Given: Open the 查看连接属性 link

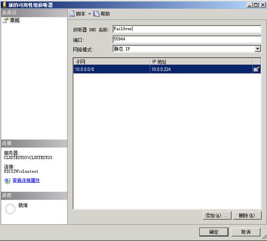Looking at the screenshot, I should click(26, 180).
